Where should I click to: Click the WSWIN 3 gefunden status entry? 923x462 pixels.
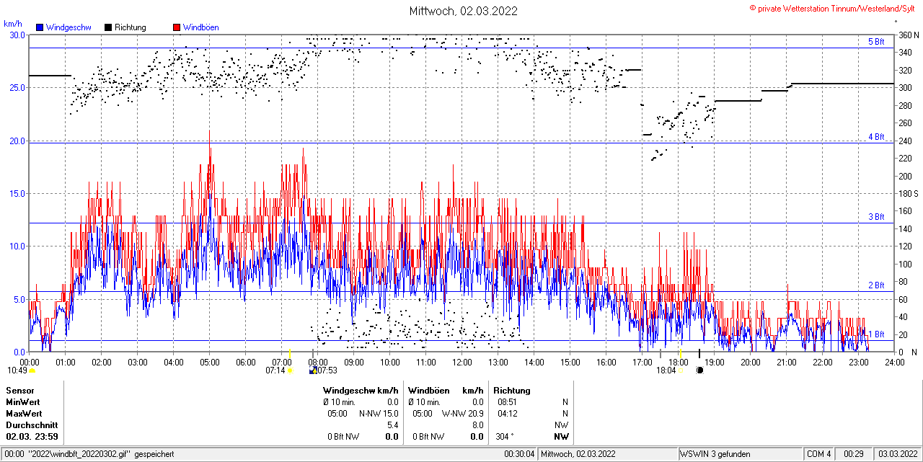tap(715, 454)
